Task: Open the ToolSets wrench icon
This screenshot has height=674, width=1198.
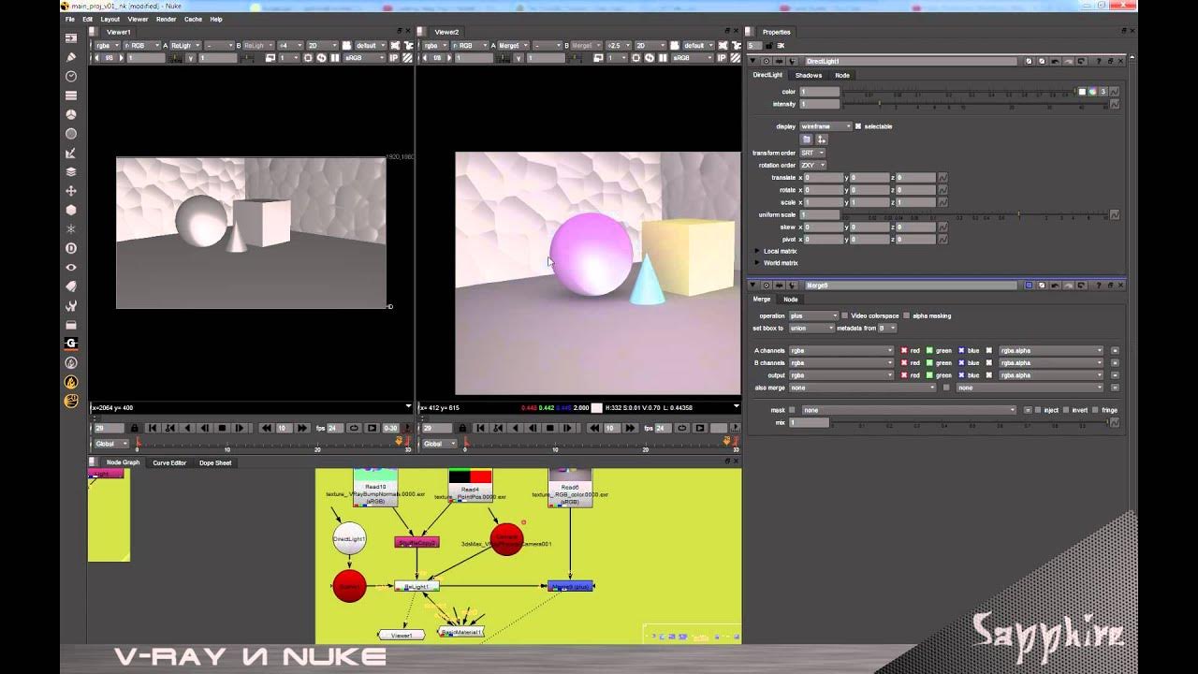Action: tap(71, 306)
